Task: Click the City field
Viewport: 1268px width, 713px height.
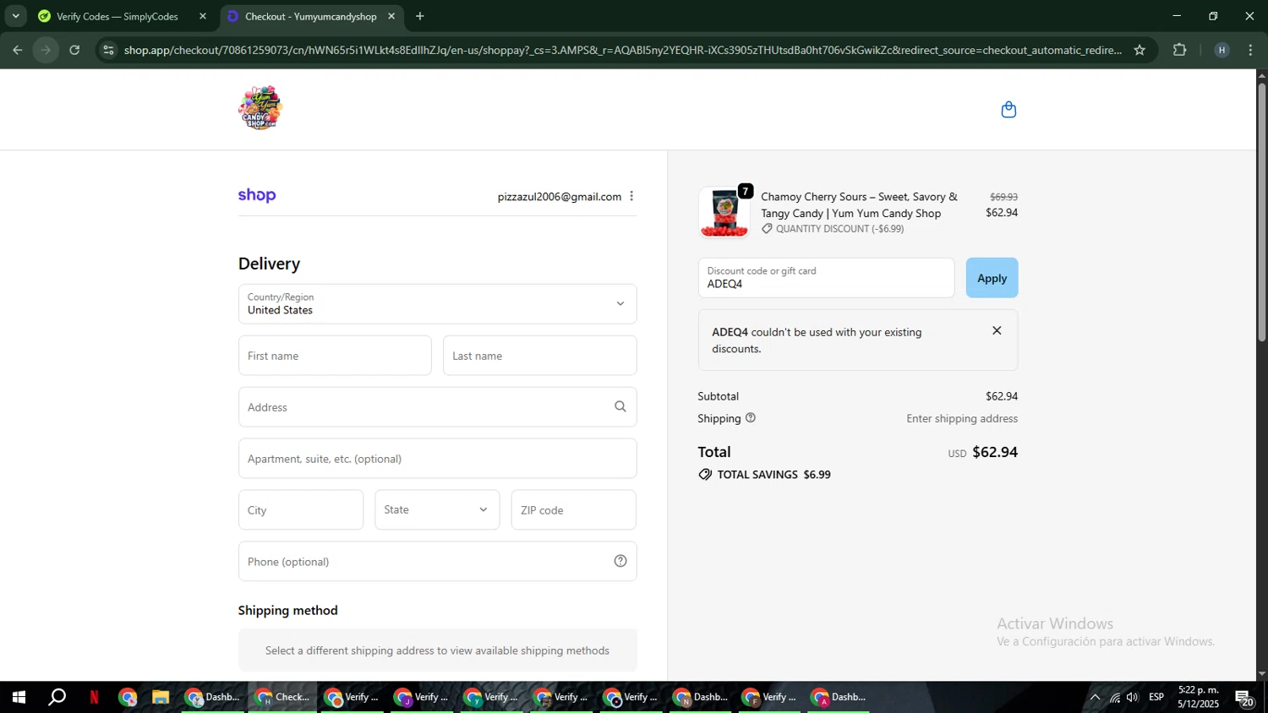Action: [x=301, y=509]
